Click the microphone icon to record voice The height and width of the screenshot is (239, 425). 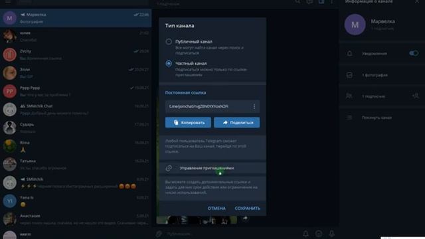point(331,233)
